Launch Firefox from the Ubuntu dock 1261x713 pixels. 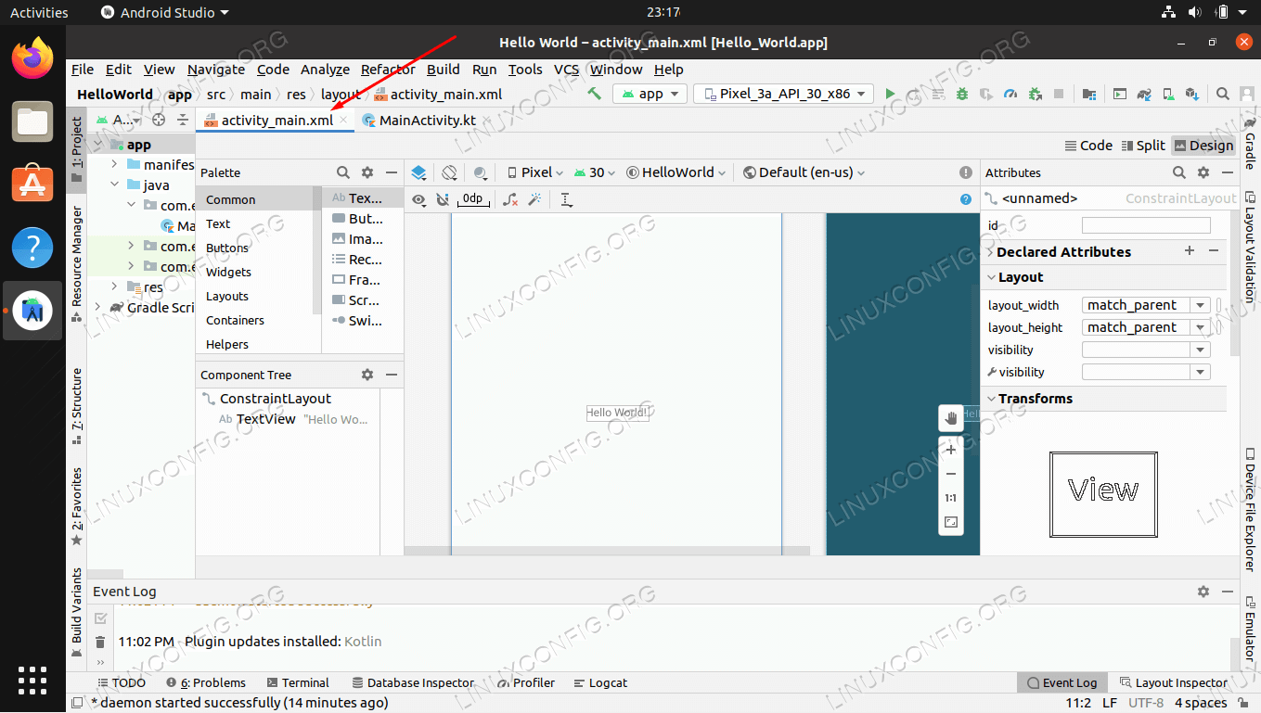click(x=32, y=57)
